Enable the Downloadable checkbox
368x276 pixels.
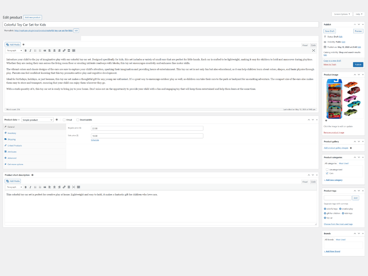(78, 120)
